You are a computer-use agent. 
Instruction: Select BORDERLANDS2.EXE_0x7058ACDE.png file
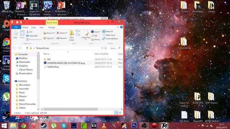(66, 63)
